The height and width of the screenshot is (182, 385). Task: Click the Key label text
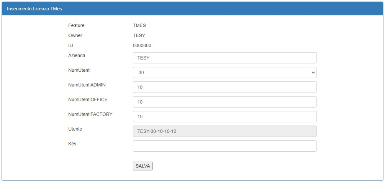pyautogui.click(x=72, y=144)
